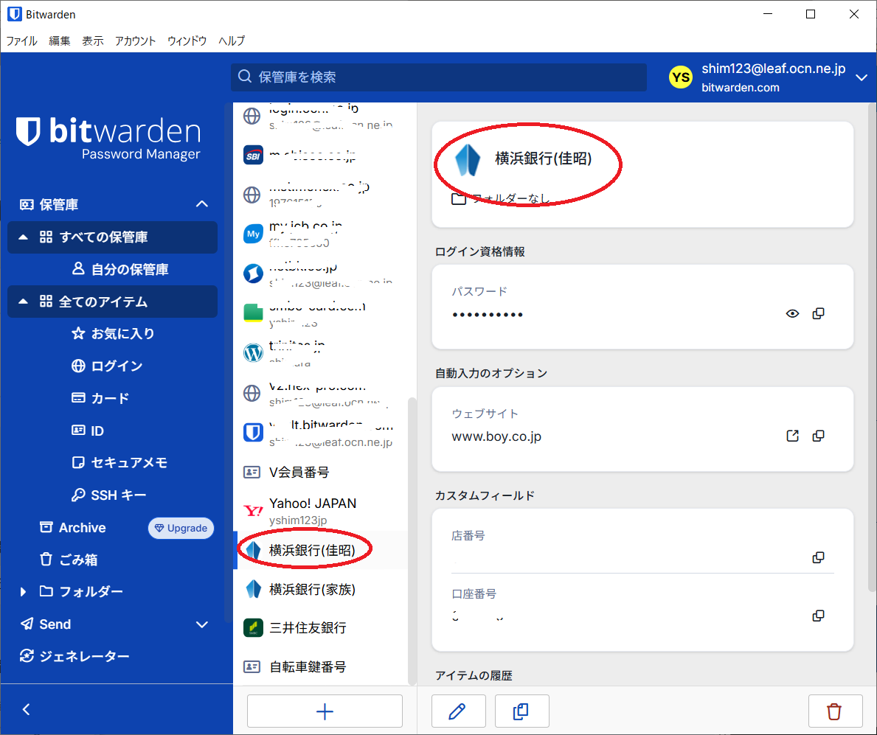Click the 保管庫を検索 search field
Screen dimensions: 877x735
coord(439,77)
